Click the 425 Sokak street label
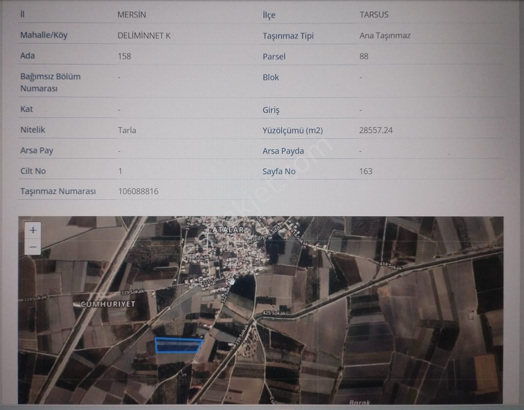 pyautogui.click(x=274, y=313)
